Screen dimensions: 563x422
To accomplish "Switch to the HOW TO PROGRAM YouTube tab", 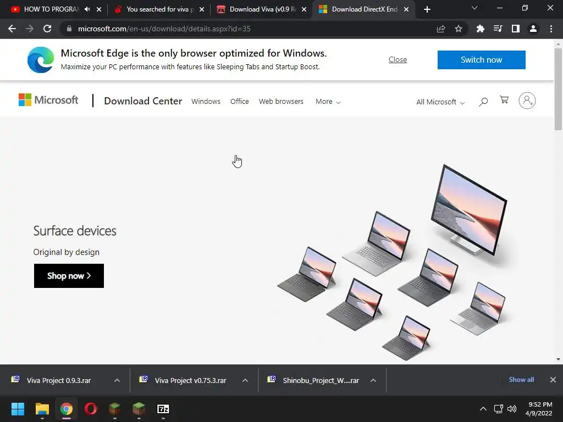I will (50, 9).
